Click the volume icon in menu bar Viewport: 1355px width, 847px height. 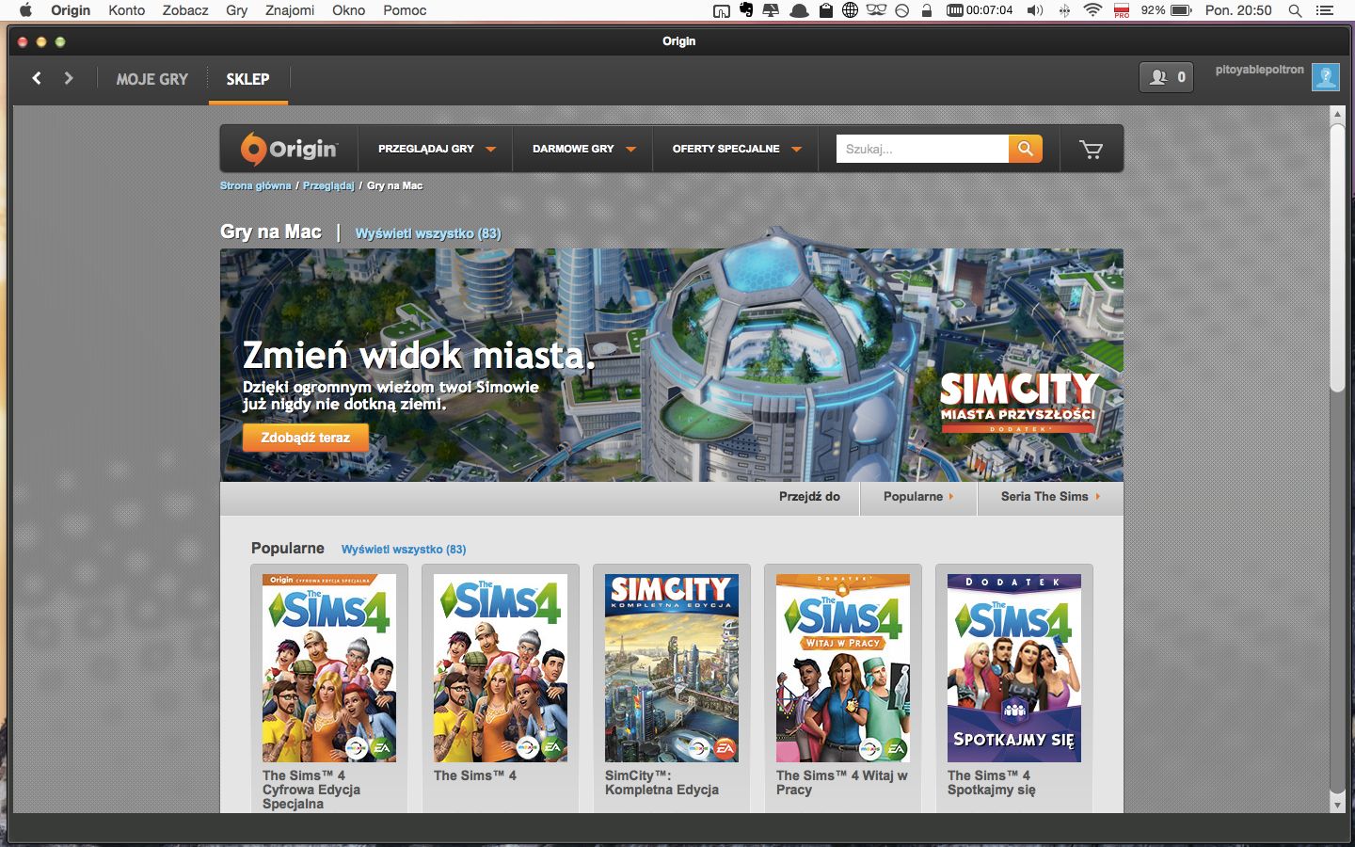1035,10
